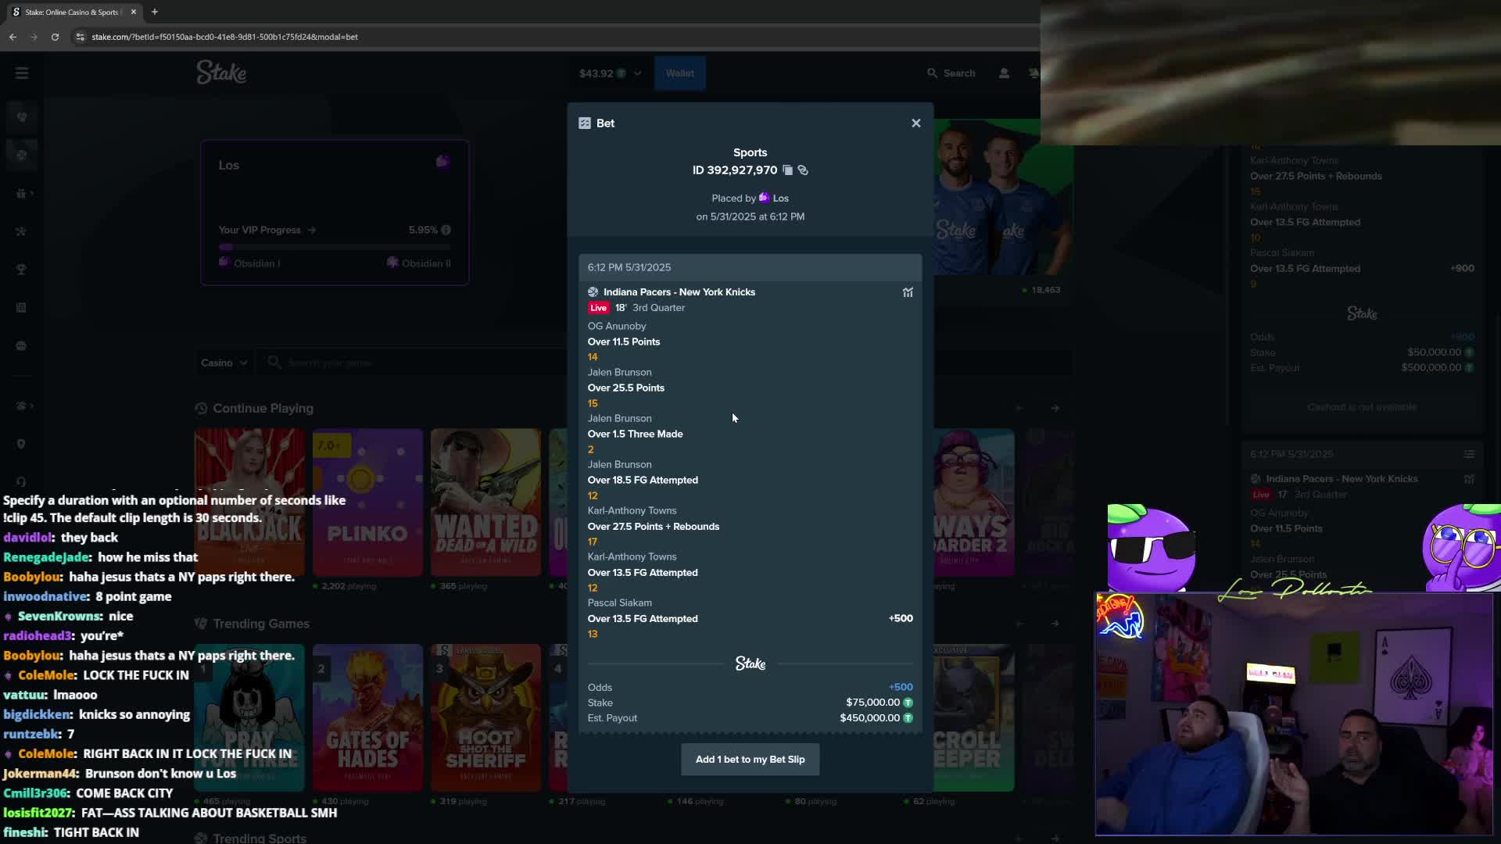The width and height of the screenshot is (1501, 844).
Task: Open new browser tab
Action: click(155, 12)
